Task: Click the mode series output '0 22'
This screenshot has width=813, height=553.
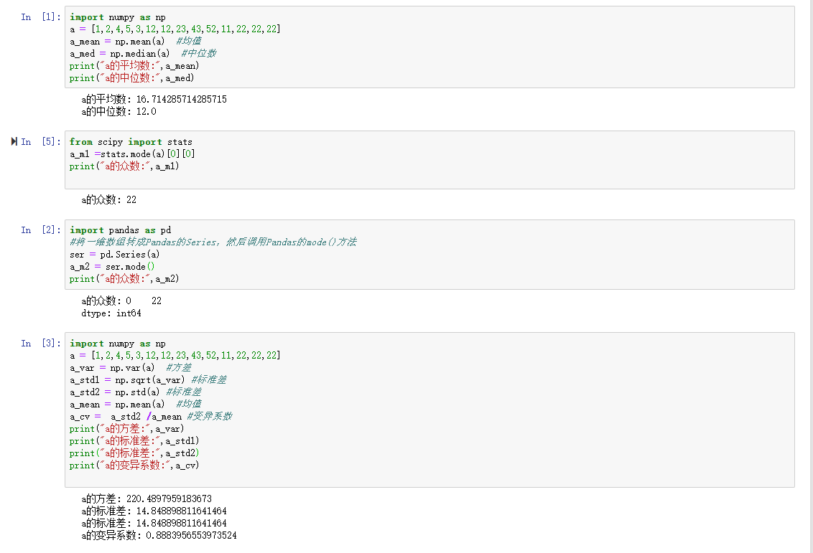Action: pos(144,301)
